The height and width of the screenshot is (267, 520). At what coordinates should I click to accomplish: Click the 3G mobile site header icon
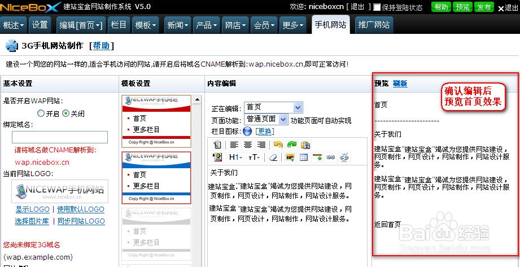click(x=12, y=46)
